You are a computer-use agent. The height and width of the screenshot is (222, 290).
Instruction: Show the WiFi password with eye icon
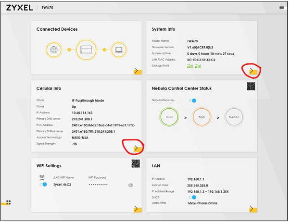(131, 185)
